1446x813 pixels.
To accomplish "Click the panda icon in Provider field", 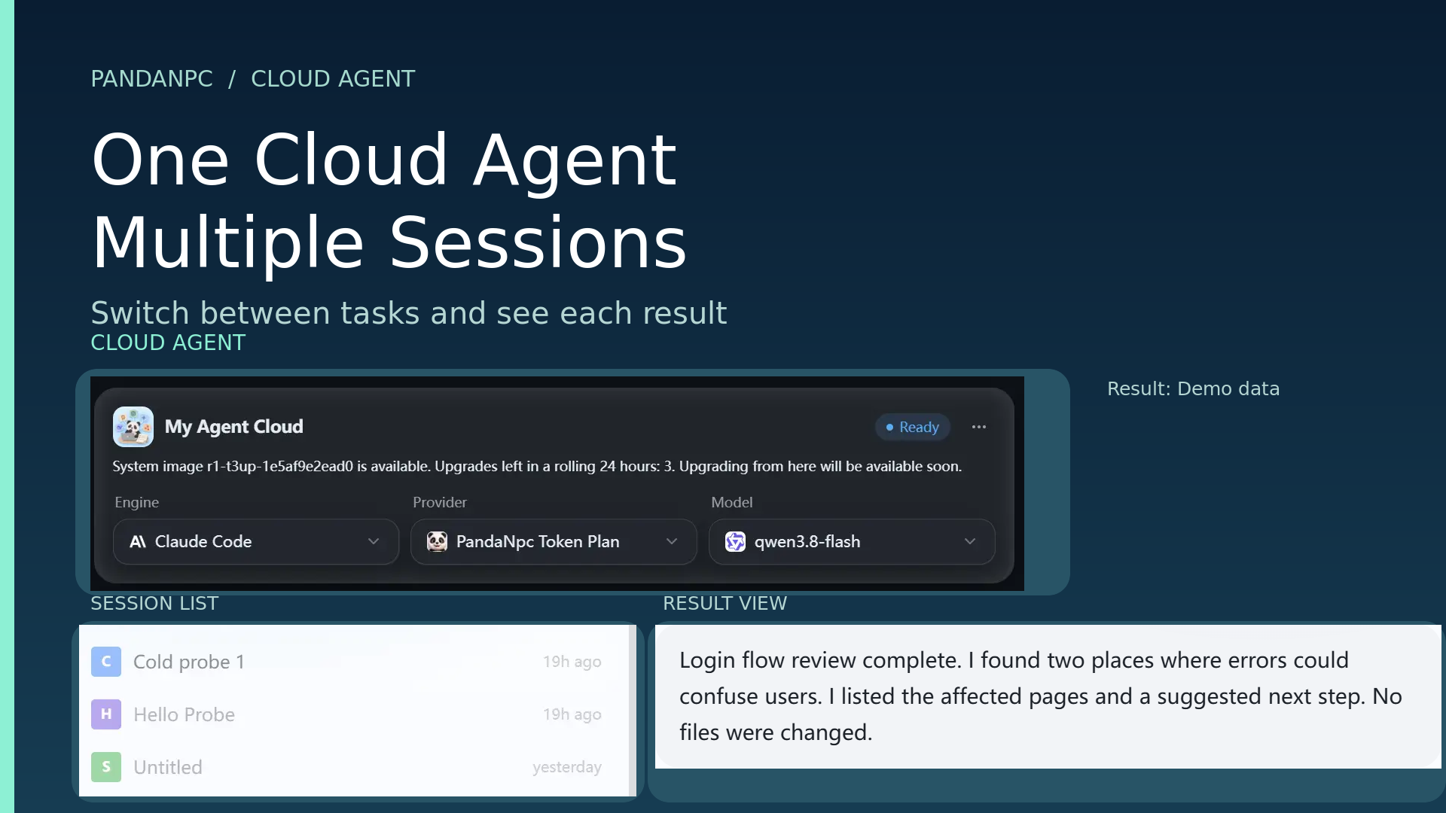I will [x=437, y=541].
